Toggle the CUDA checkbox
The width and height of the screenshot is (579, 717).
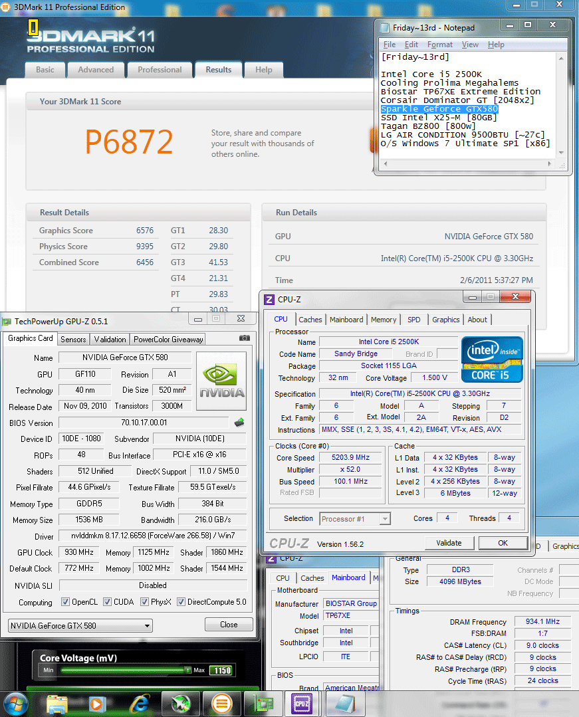[107, 602]
